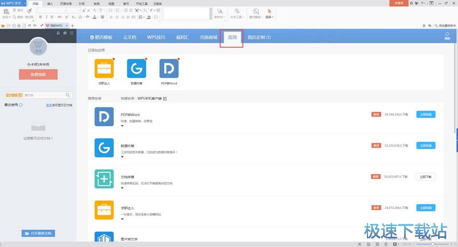Viewport: 458px width, 247px height.
Task: Click the redo arrow in quick access bar
Action: (x=35, y=26)
